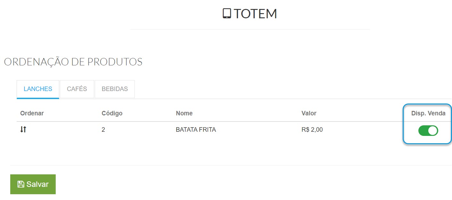Click the Valor column header
The height and width of the screenshot is (200, 452).
pyautogui.click(x=309, y=113)
